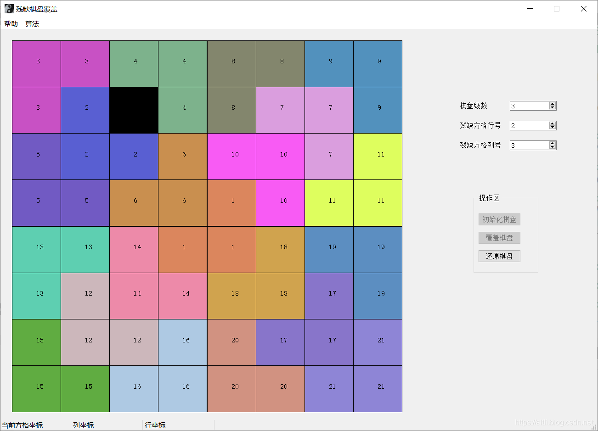Open the 帮助 menu

(x=10, y=23)
